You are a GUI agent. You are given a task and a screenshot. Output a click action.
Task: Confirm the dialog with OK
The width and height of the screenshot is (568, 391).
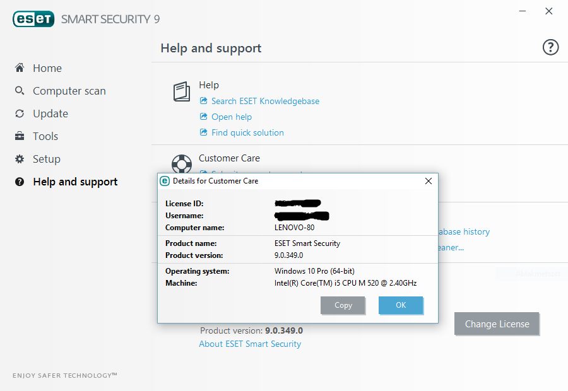click(401, 305)
